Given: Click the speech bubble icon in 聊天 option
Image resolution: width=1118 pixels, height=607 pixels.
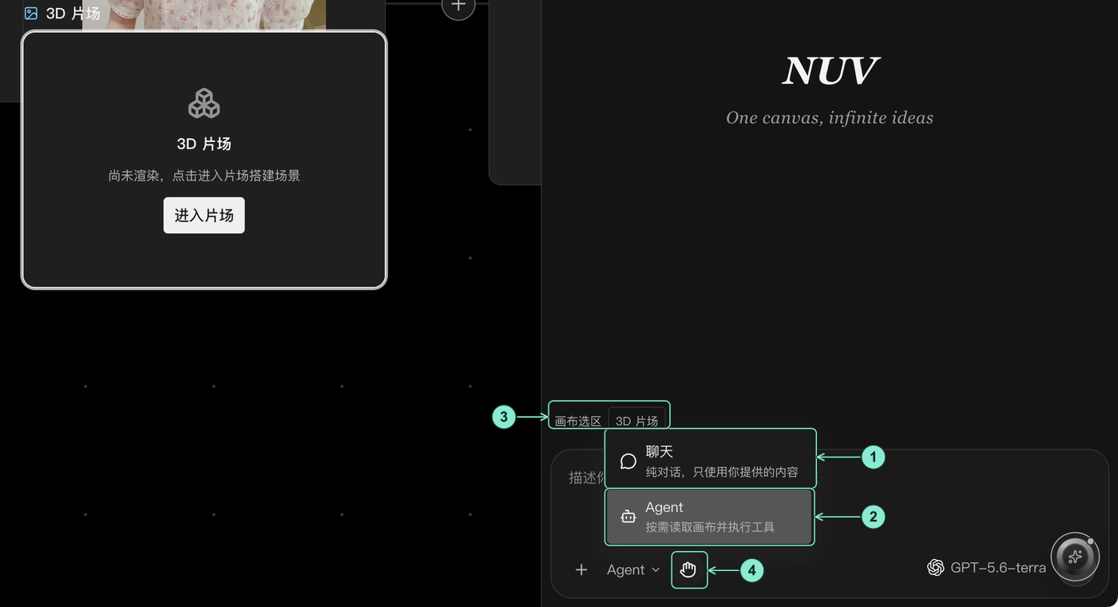Looking at the screenshot, I should pyautogui.click(x=628, y=461).
